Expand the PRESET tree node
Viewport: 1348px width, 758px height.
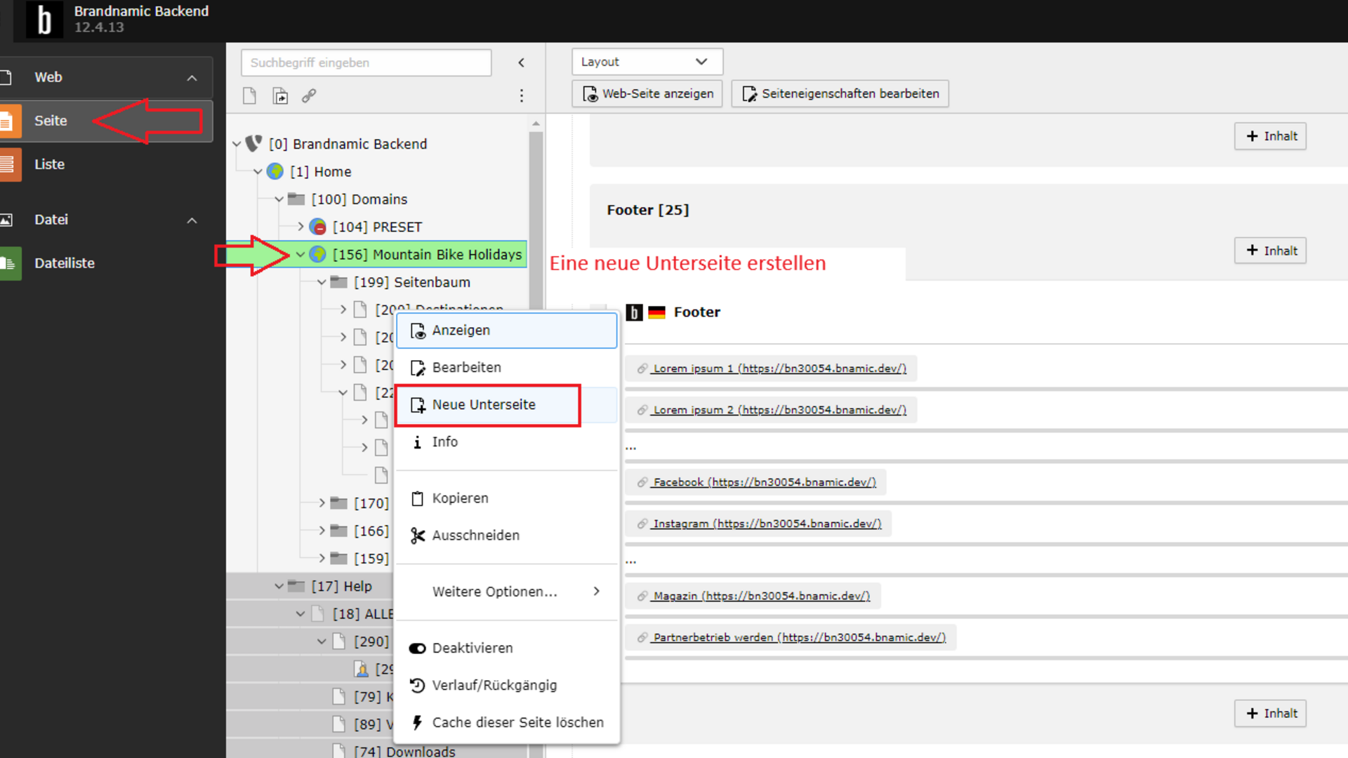pyautogui.click(x=300, y=227)
